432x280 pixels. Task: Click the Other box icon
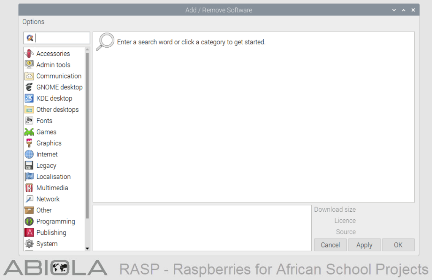(x=29, y=210)
